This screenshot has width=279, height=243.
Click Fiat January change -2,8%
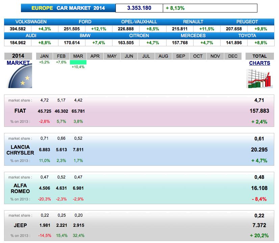[x=44, y=122]
